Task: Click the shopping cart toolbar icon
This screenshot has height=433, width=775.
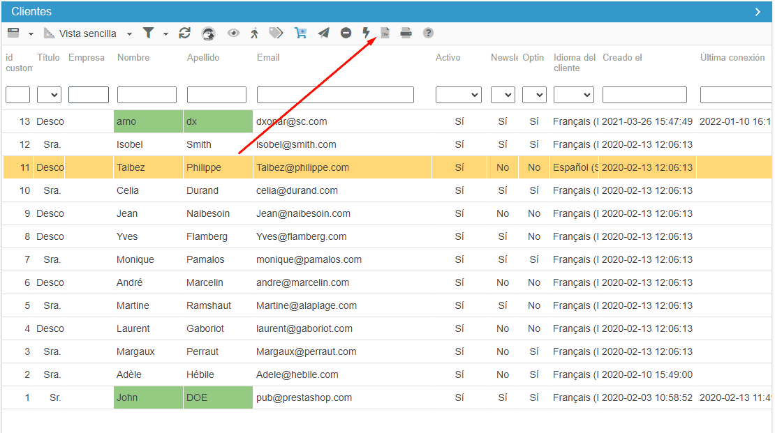Action: (x=301, y=33)
